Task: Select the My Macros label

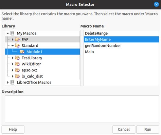Action: (x=26, y=33)
